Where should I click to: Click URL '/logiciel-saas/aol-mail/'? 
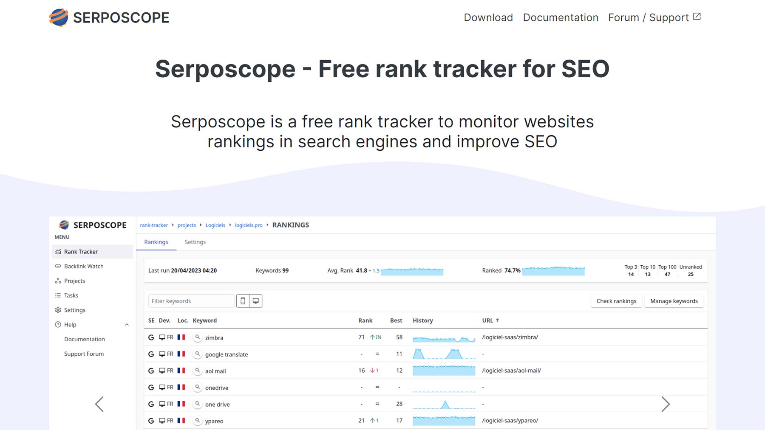pyautogui.click(x=511, y=370)
